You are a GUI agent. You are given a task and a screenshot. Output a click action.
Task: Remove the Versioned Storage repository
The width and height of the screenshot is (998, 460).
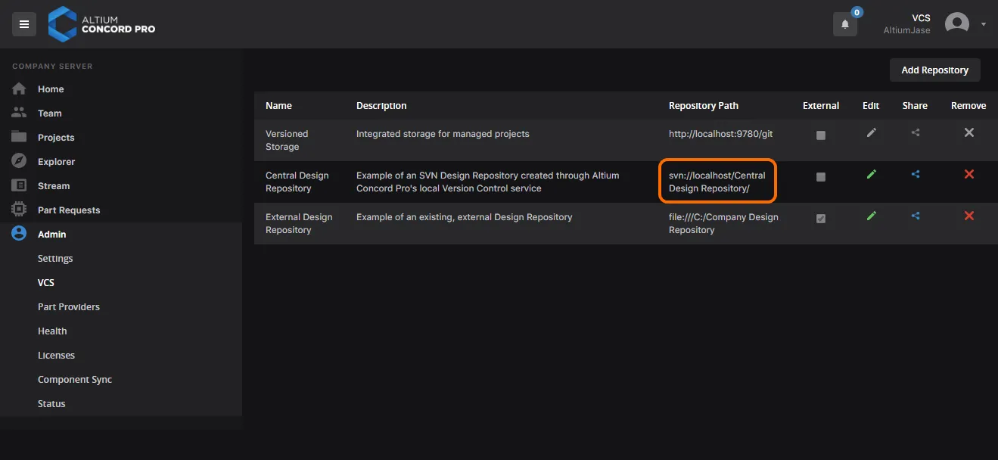968,133
